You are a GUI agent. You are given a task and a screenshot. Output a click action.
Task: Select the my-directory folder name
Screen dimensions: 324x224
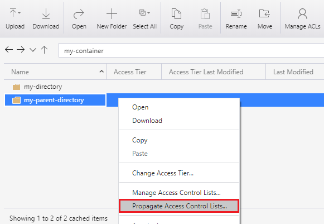[x=43, y=87]
